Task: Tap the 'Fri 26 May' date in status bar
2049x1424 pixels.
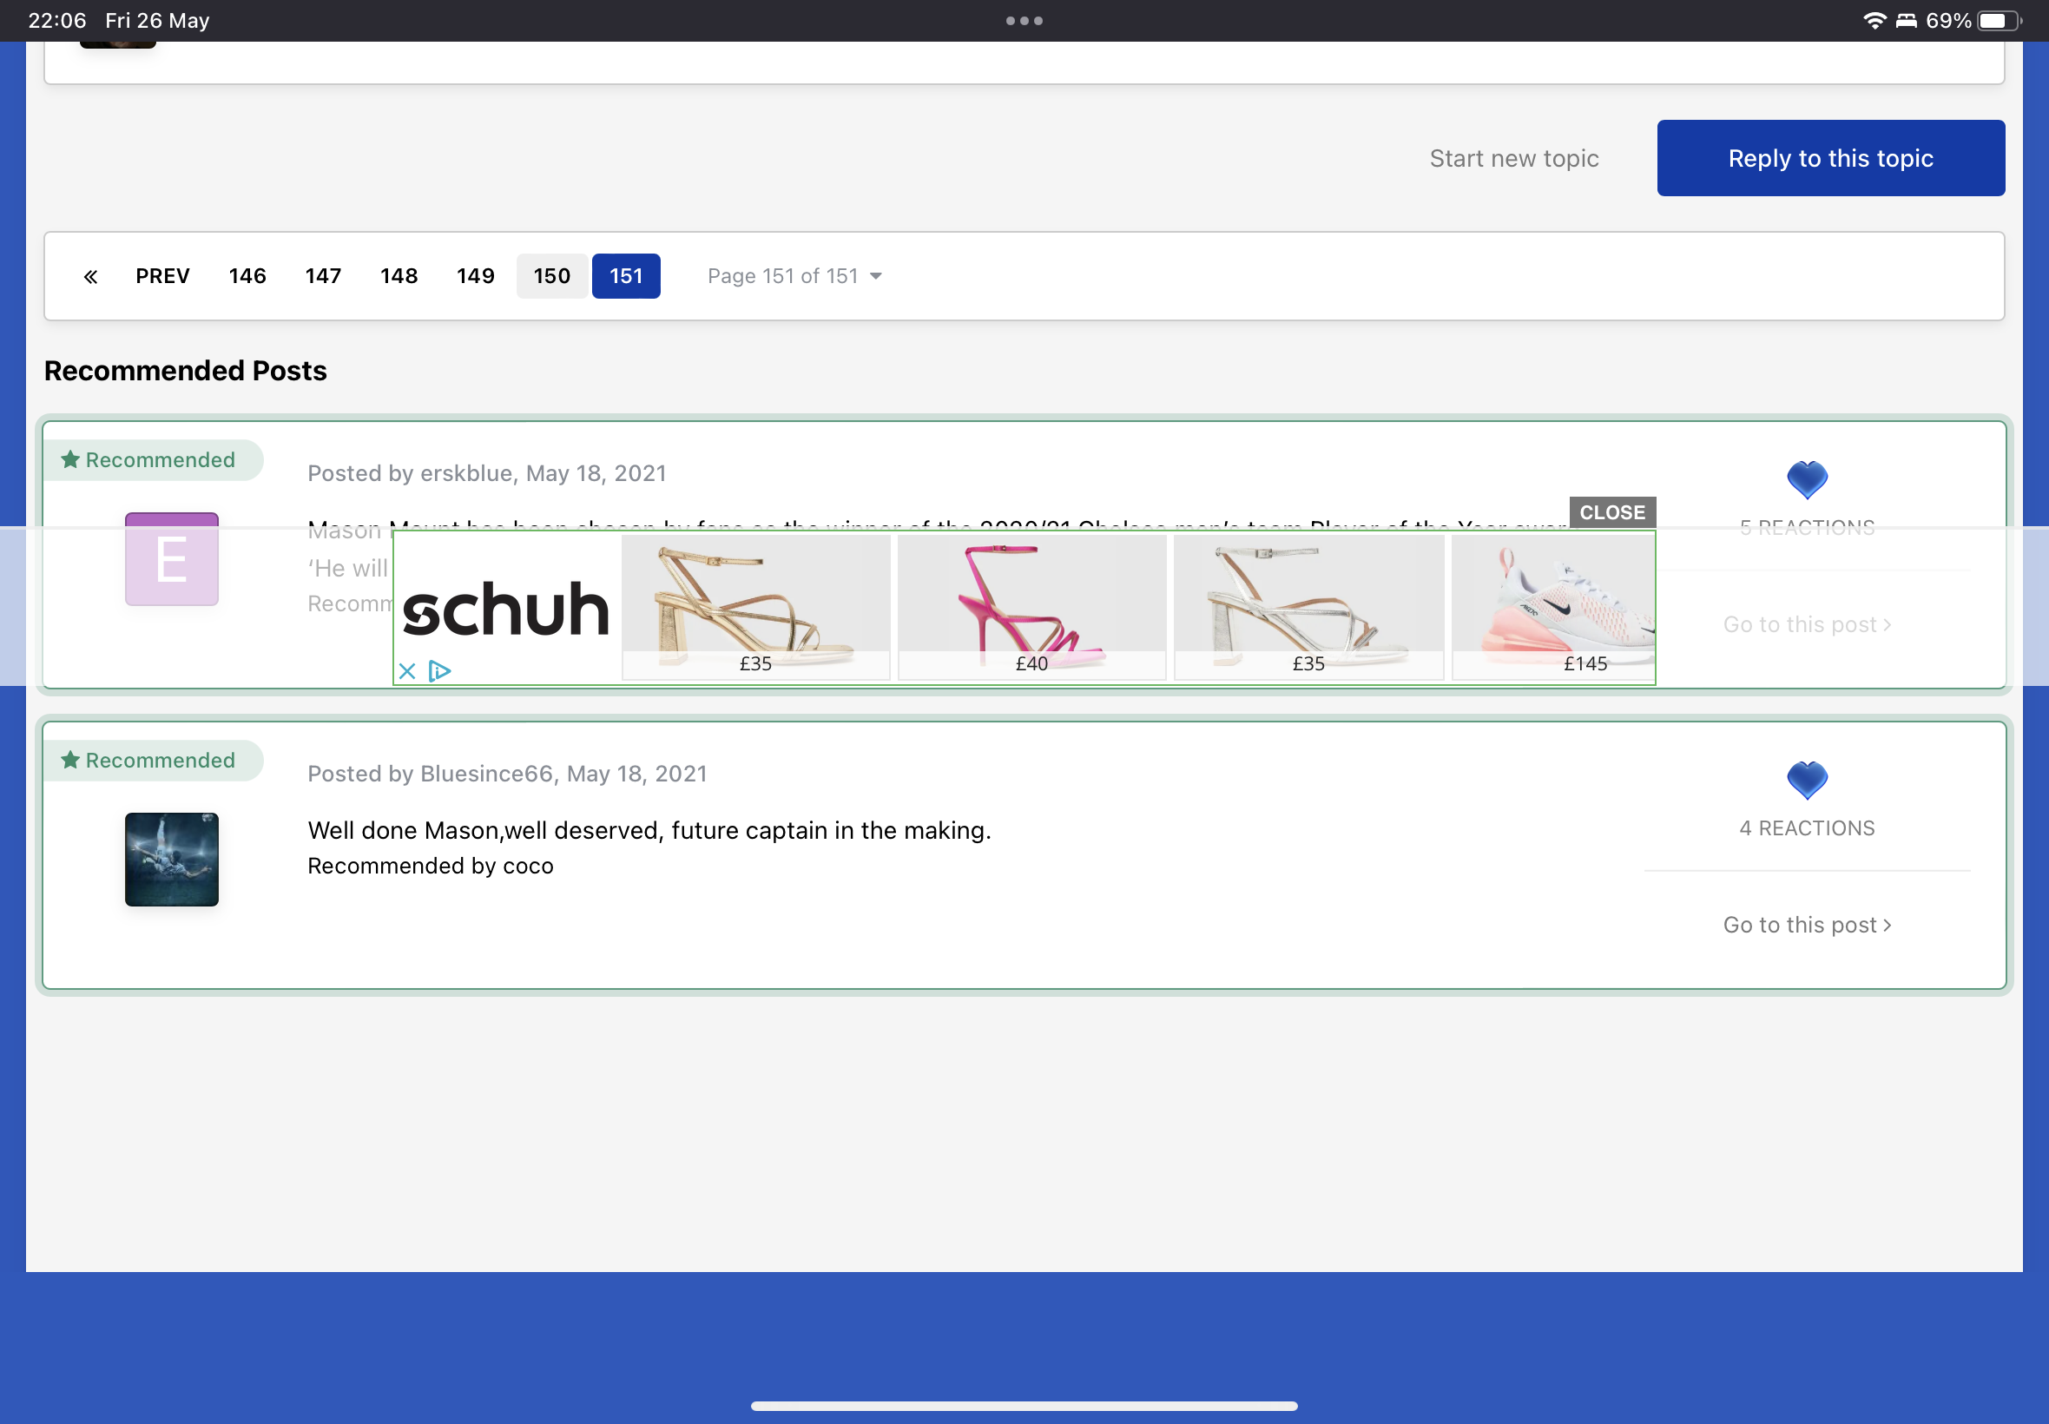Action: point(157,21)
